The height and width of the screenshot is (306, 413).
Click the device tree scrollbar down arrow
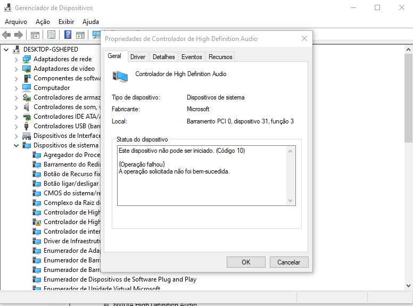pyautogui.click(x=408, y=286)
